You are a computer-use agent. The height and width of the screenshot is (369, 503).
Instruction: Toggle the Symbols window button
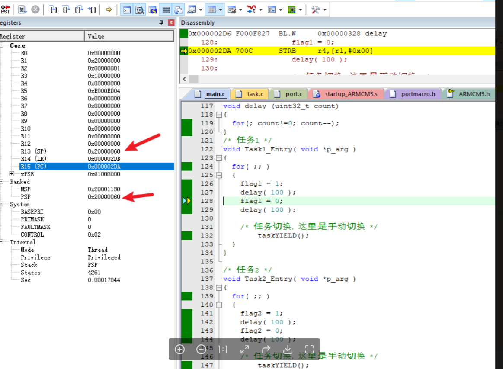[x=153, y=10]
